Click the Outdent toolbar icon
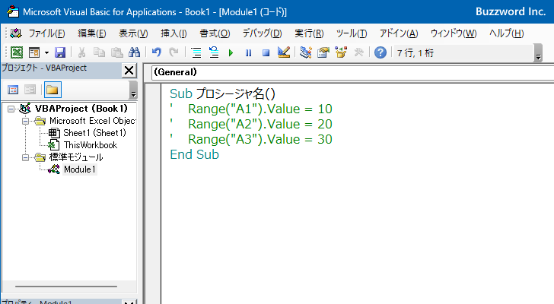The width and height of the screenshot is (554, 304). (214, 52)
